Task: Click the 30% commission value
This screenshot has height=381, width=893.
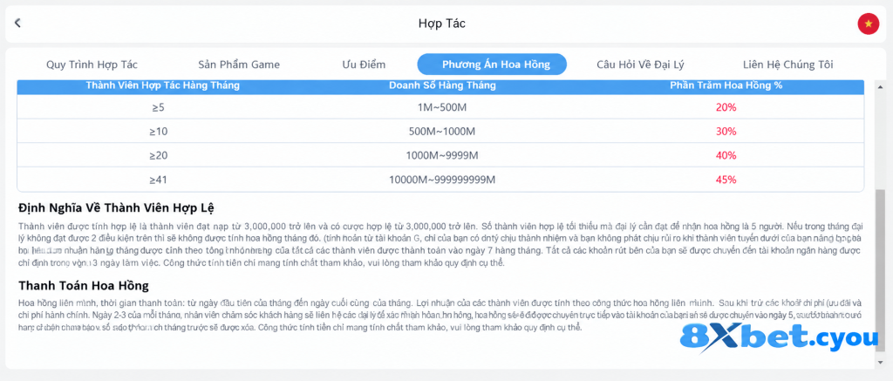Action: tap(726, 131)
